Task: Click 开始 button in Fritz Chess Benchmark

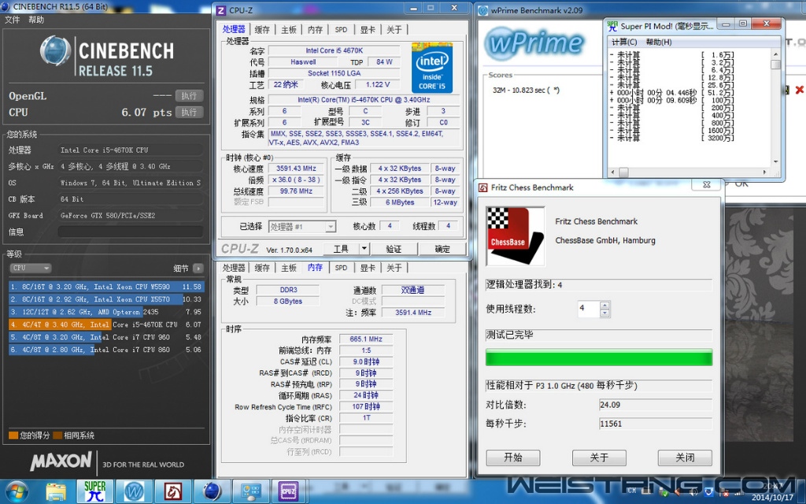Action: tap(512, 458)
